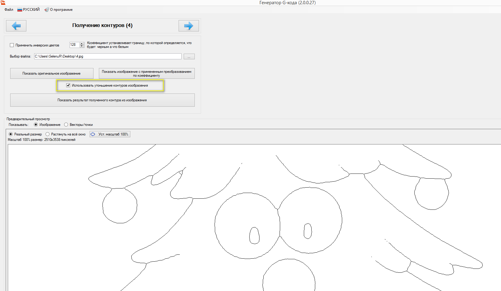Advance to next step with right arrow
This screenshot has height=291, width=501.
189,26
